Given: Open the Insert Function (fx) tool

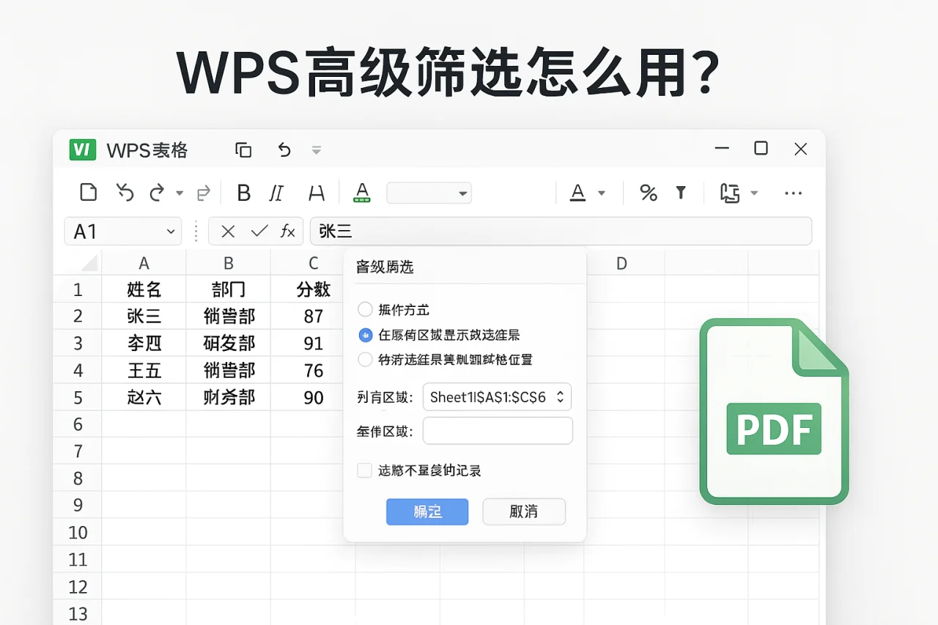Looking at the screenshot, I should point(286,231).
